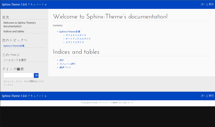215x127 pixels.
Task: Click '索引' link in bottom navigation bar
Action: [211, 96]
